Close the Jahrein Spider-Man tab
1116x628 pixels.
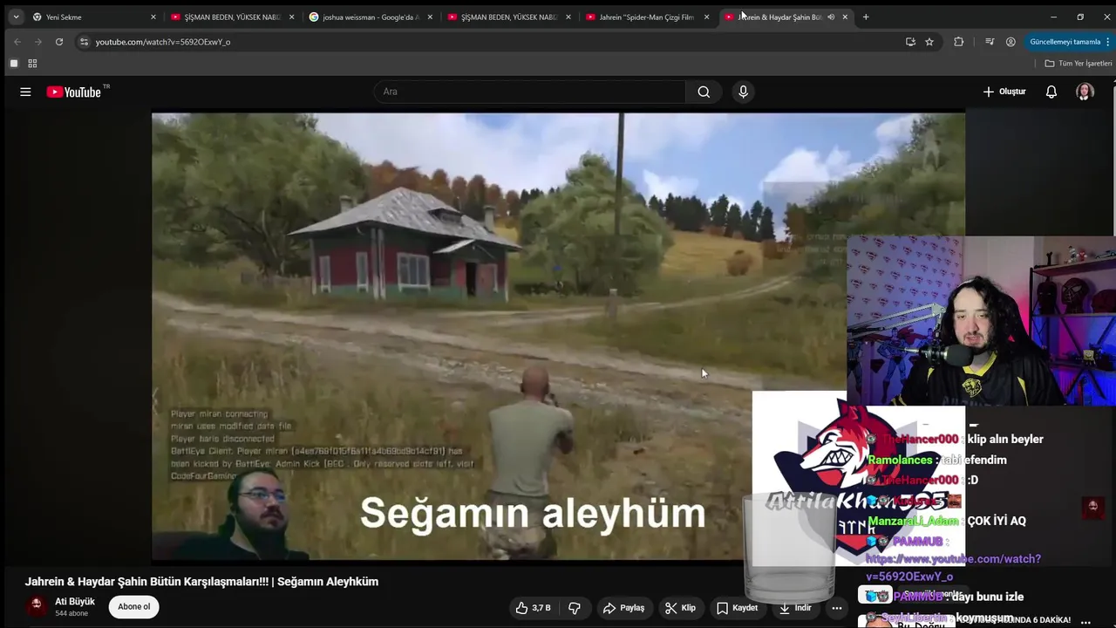[x=706, y=17]
